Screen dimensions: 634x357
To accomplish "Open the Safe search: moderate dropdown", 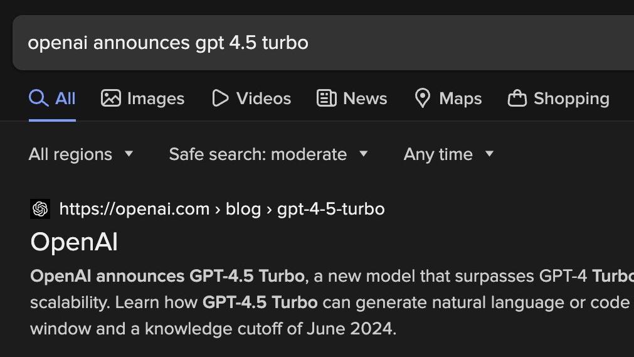I will pos(268,154).
